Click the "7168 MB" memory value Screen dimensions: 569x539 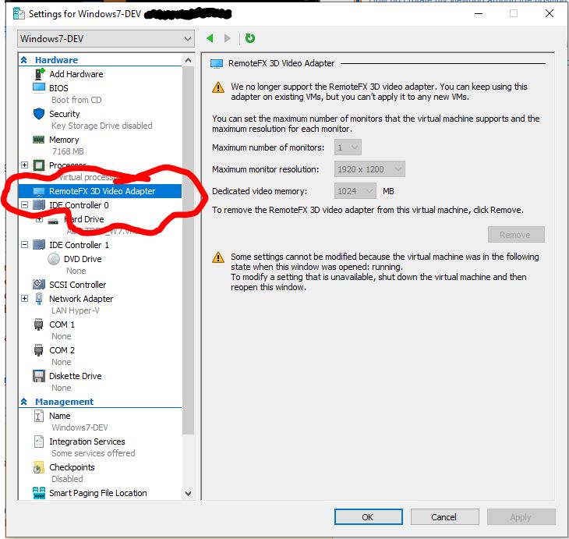tap(68, 151)
